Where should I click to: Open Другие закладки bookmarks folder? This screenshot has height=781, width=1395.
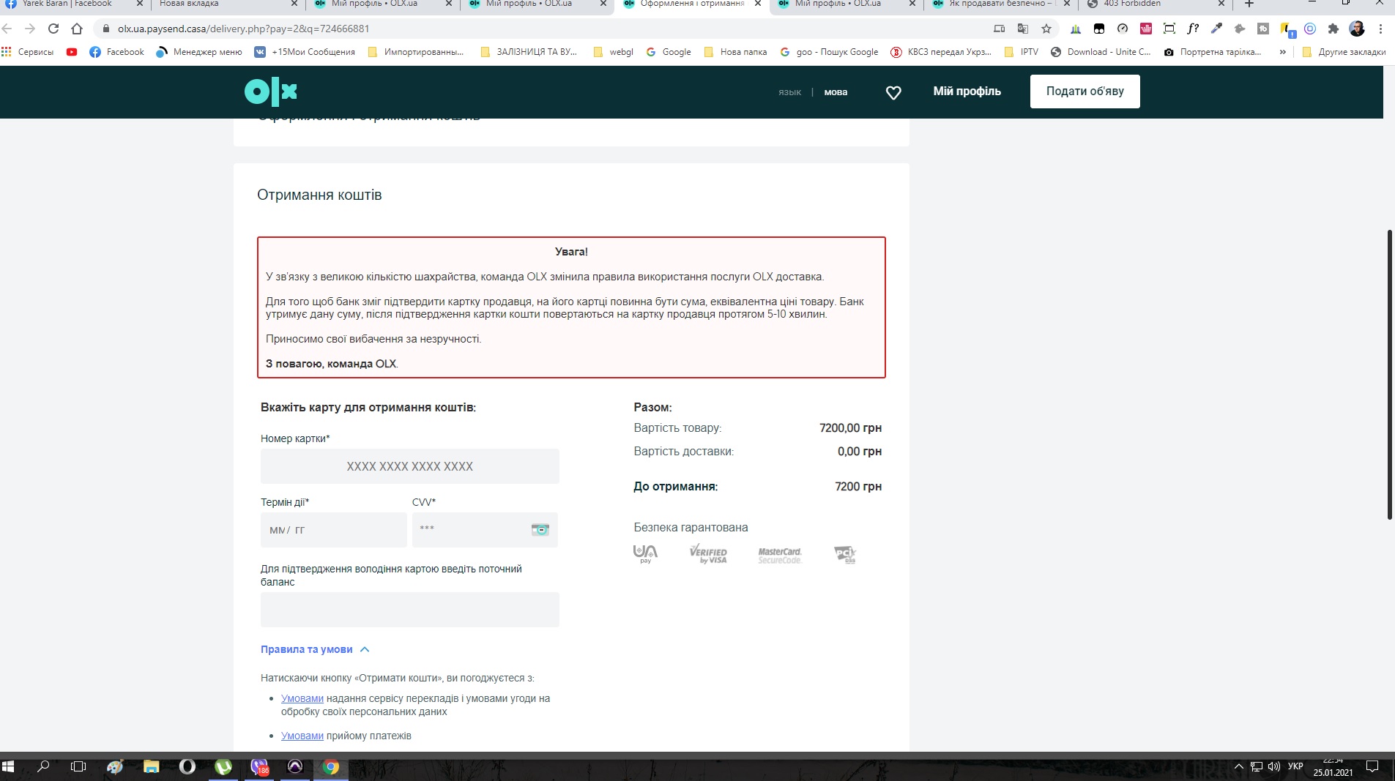(x=1344, y=52)
